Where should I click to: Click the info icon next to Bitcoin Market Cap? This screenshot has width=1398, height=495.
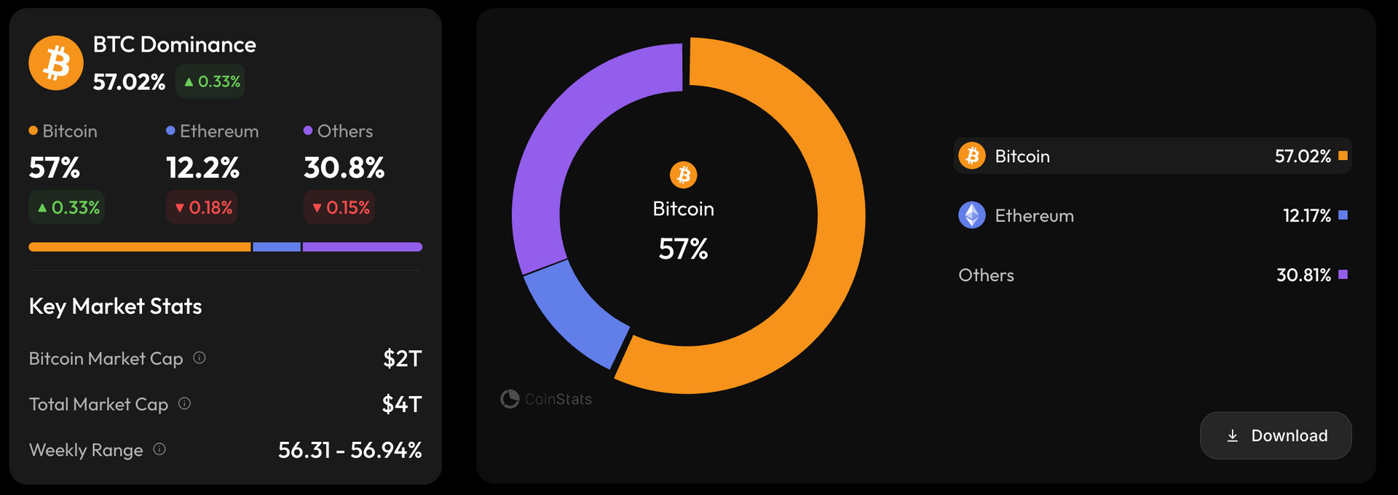tap(200, 358)
